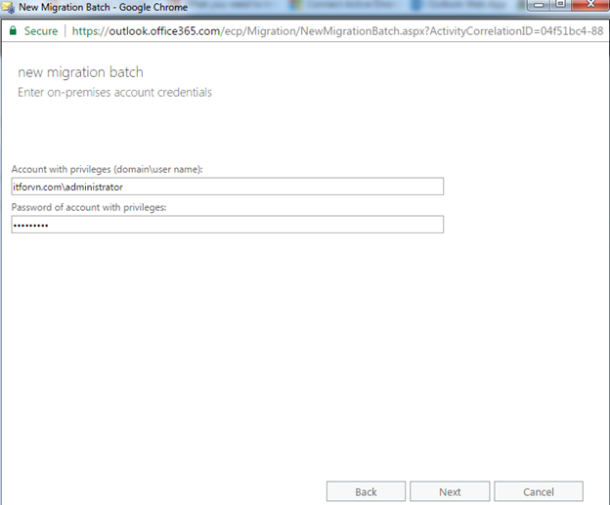Close the New Migration Batch window
This screenshot has width=610, height=505.
coord(589,6)
